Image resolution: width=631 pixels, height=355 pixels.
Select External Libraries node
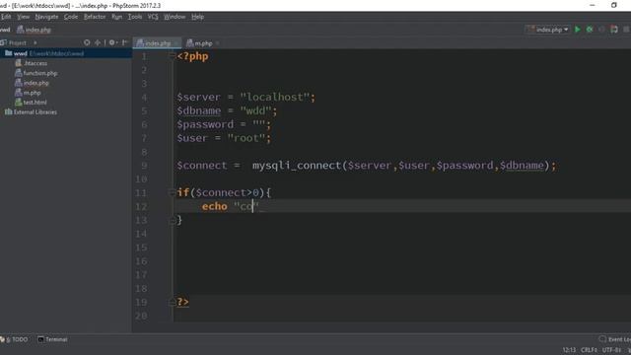pos(35,111)
